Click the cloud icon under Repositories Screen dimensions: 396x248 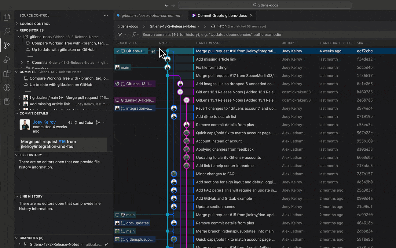28,50
